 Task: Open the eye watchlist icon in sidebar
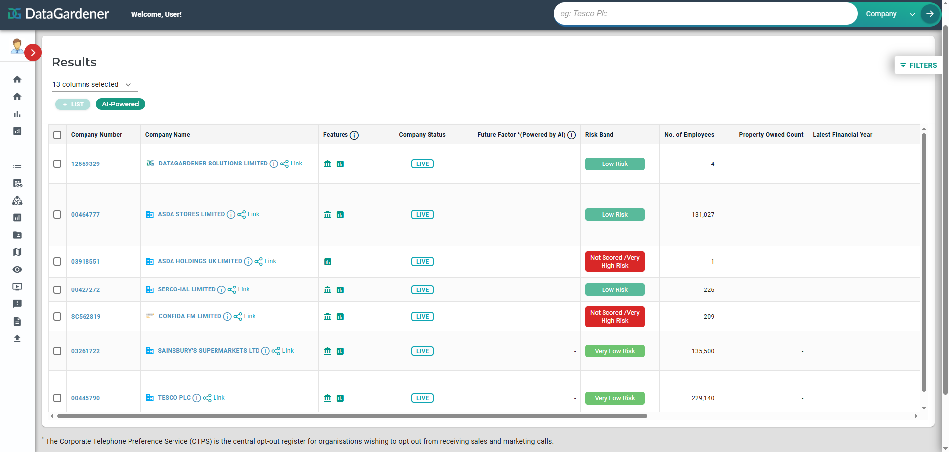click(x=17, y=270)
